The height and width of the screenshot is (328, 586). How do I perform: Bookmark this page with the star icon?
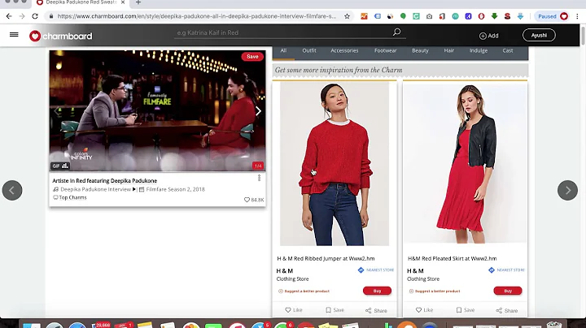(347, 16)
